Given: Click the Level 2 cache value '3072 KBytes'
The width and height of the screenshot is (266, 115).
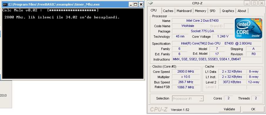Looking at the screenshot, I should [x=232, y=82].
